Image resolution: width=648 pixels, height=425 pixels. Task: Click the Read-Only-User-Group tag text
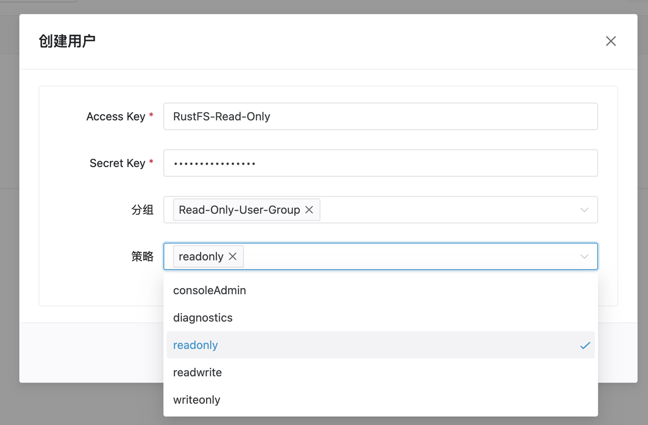click(x=239, y=210)
